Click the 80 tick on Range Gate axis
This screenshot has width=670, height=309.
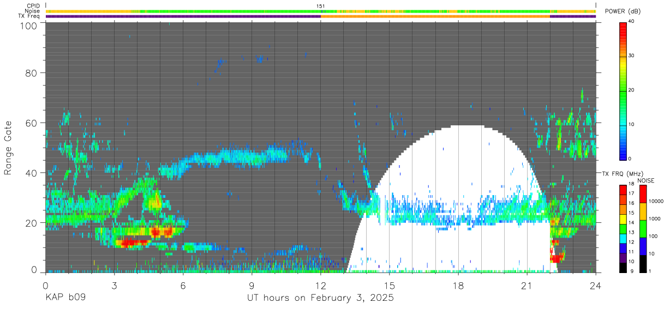pyautogui.click(x=32, y=73)
